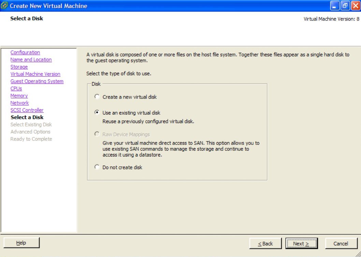Close the Create New Virtual Machine window
361x257 pixels.
coord(355,6)
